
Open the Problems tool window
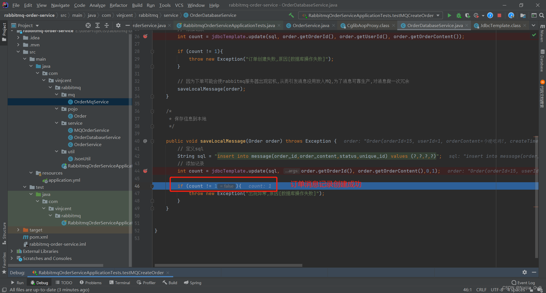90,283
